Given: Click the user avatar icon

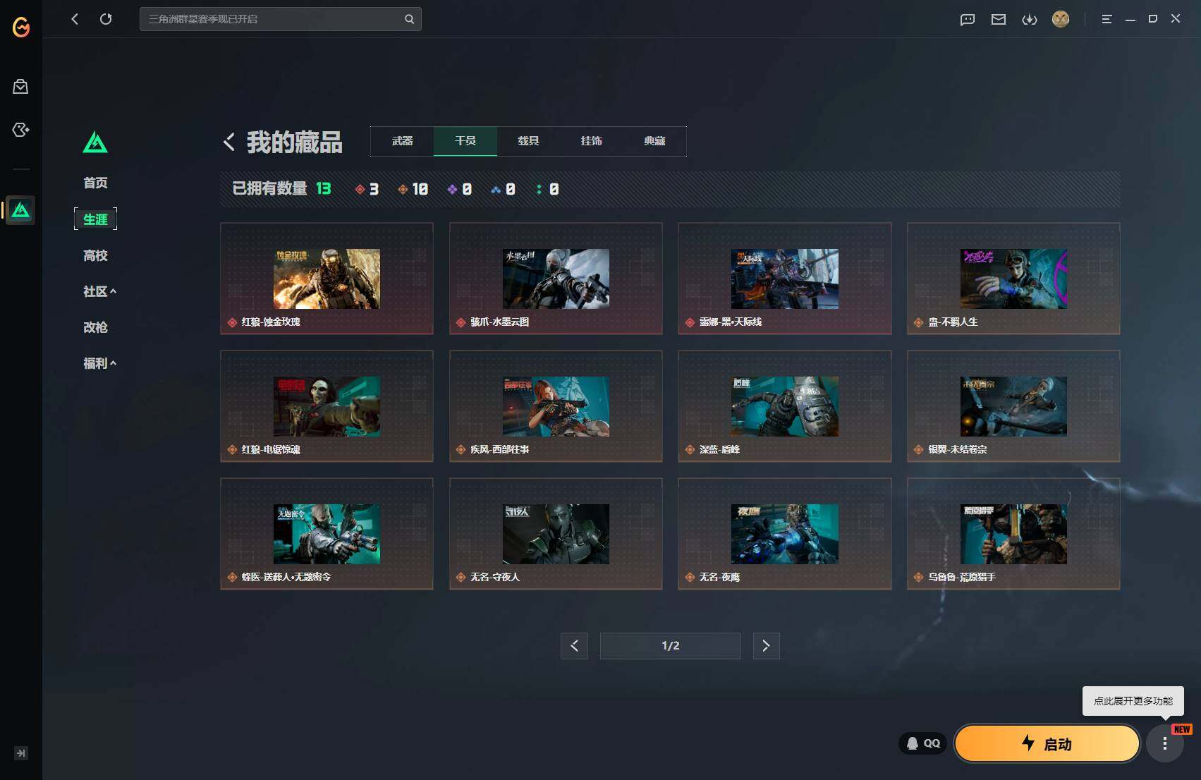Looking at the screenshot, I should 1061,19.
